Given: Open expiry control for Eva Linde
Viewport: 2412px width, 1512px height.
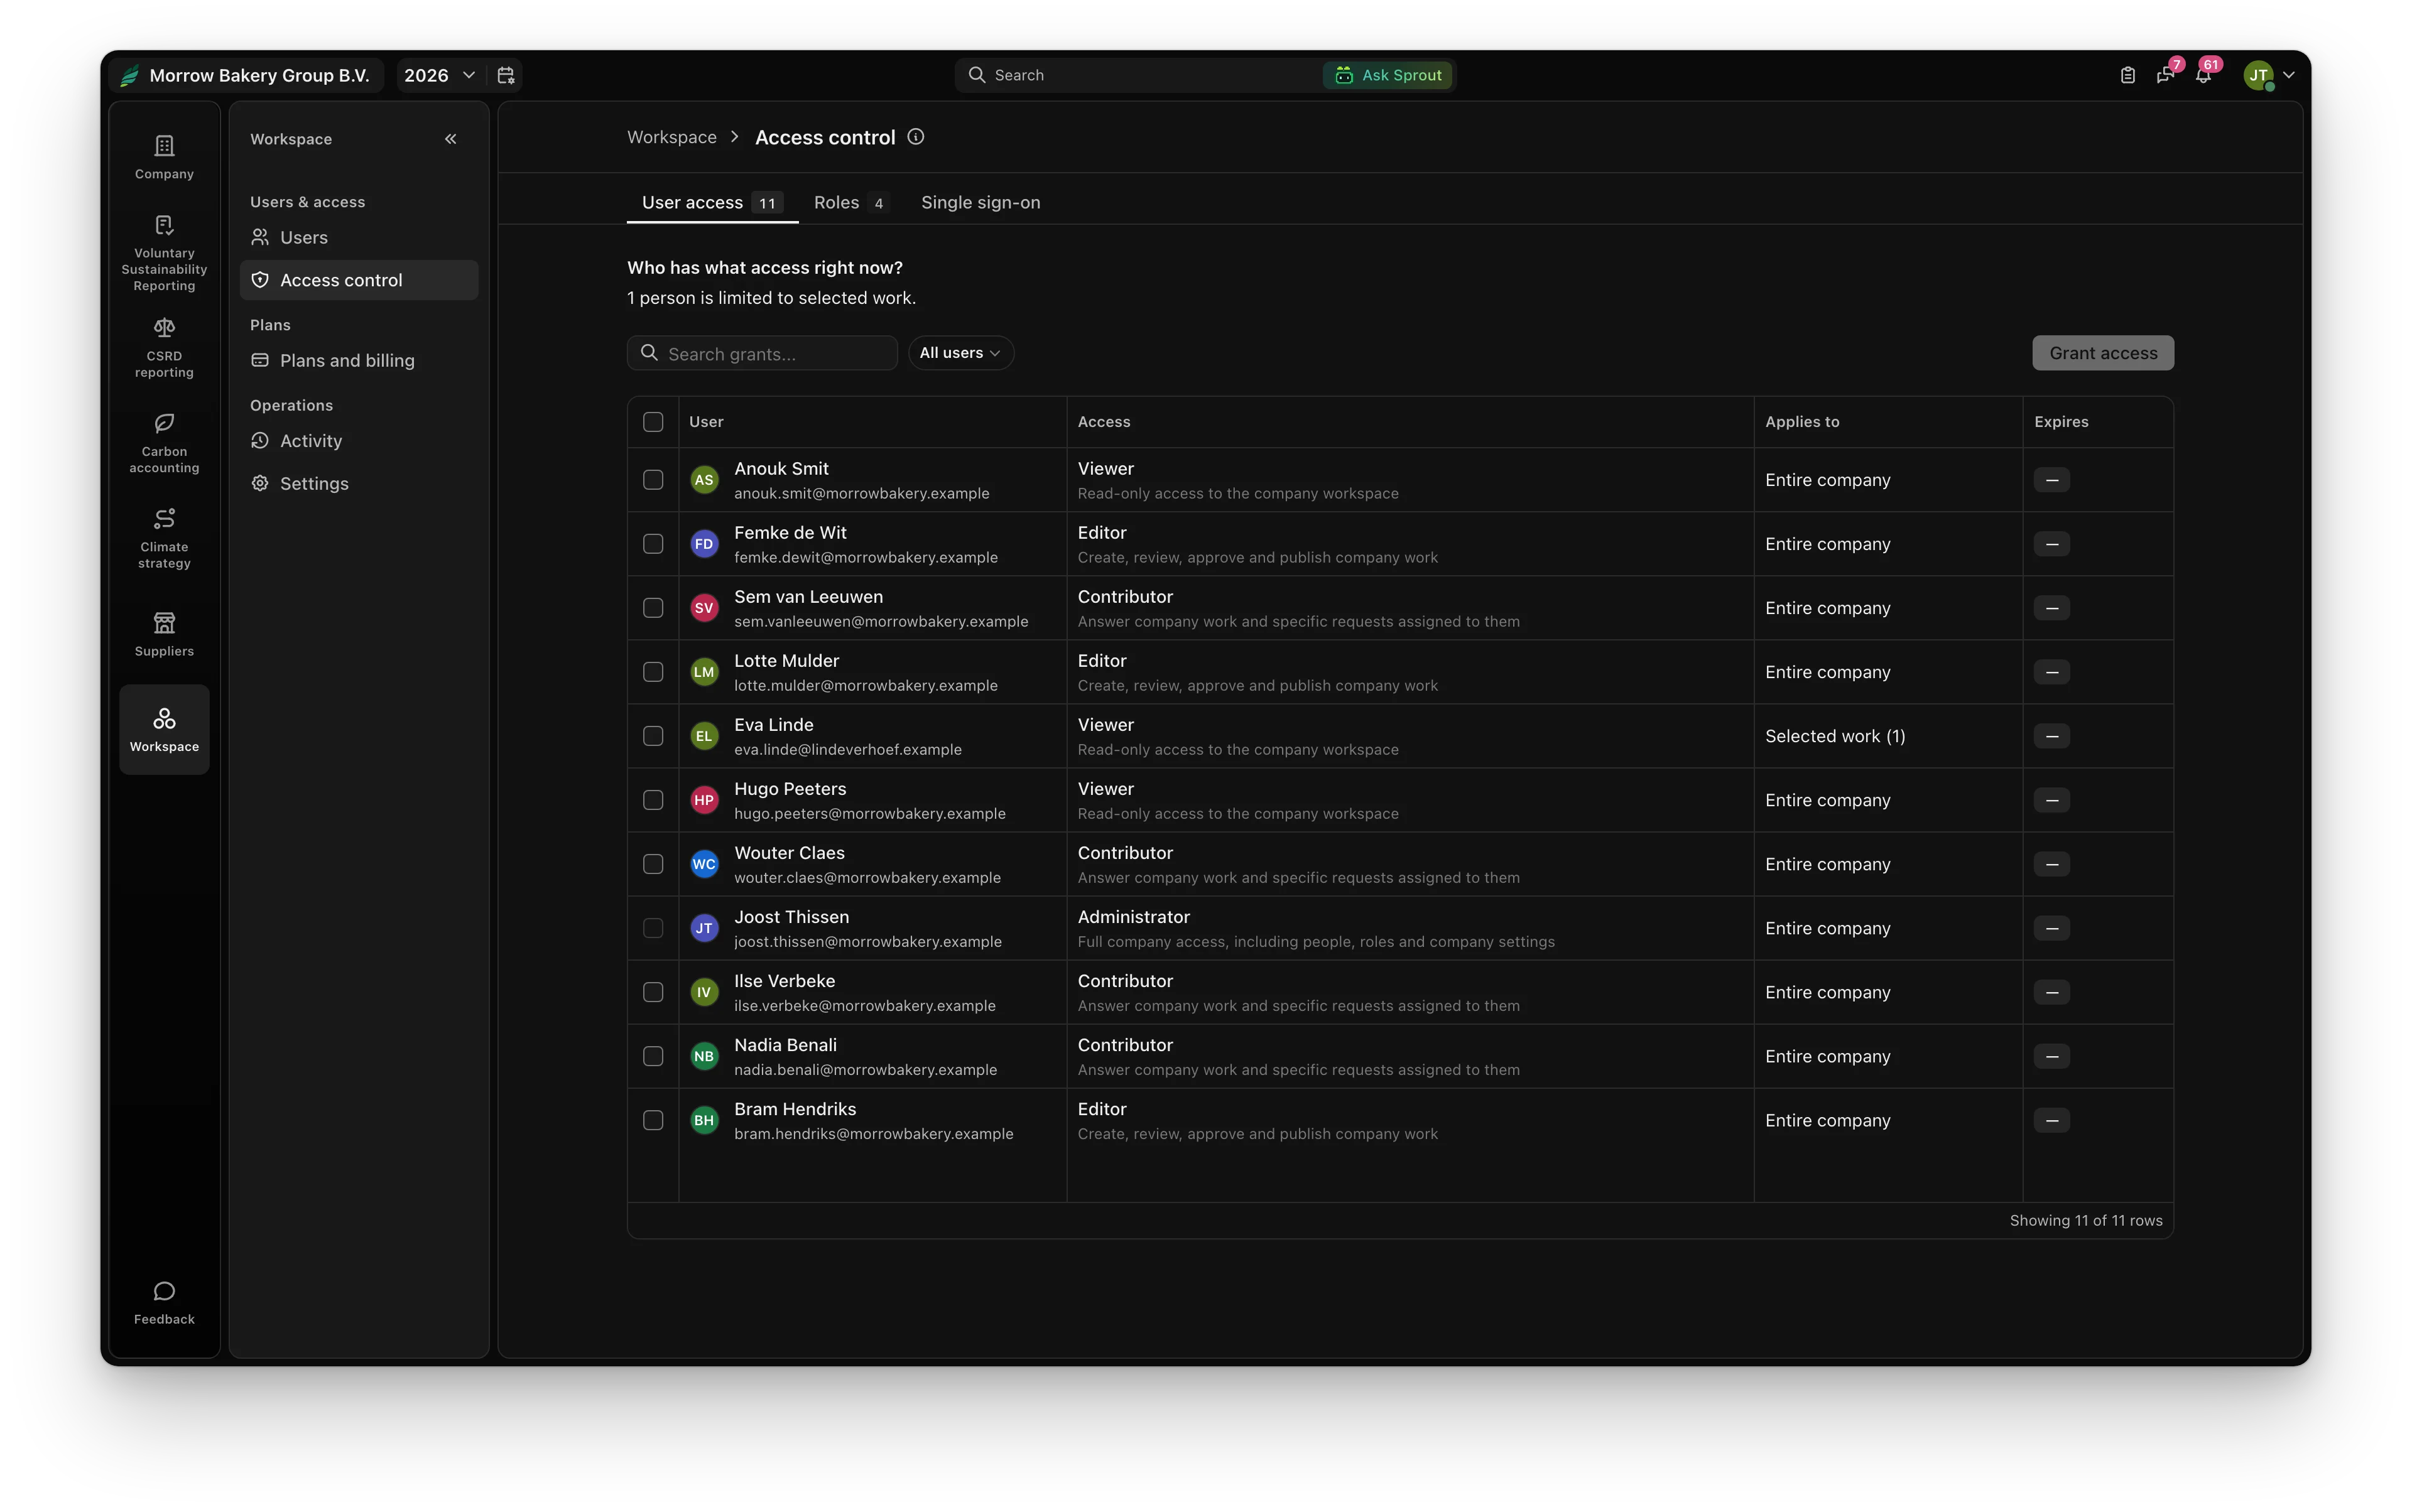Looking at the screenshot, I should click(2052, 736).
